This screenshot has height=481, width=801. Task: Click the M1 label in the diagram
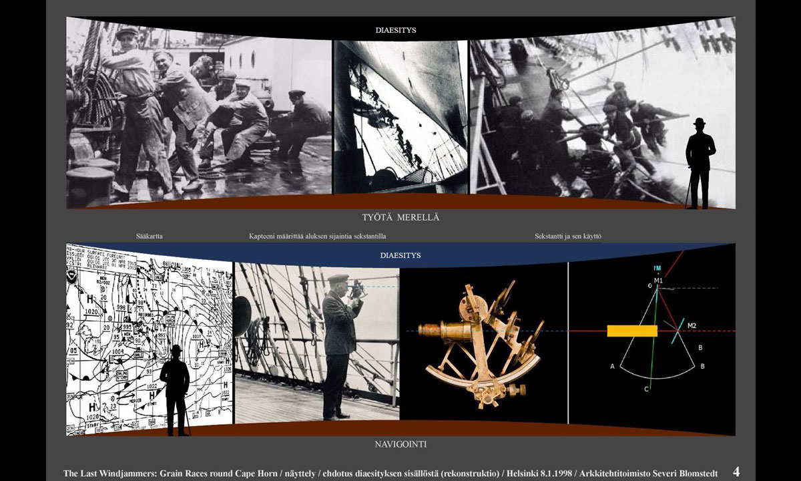[659, 281]
